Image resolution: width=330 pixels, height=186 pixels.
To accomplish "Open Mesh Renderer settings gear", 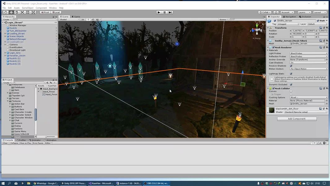I will [327, 47].
